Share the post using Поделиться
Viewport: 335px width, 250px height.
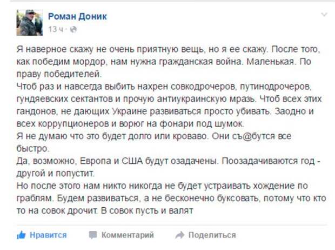212,235
